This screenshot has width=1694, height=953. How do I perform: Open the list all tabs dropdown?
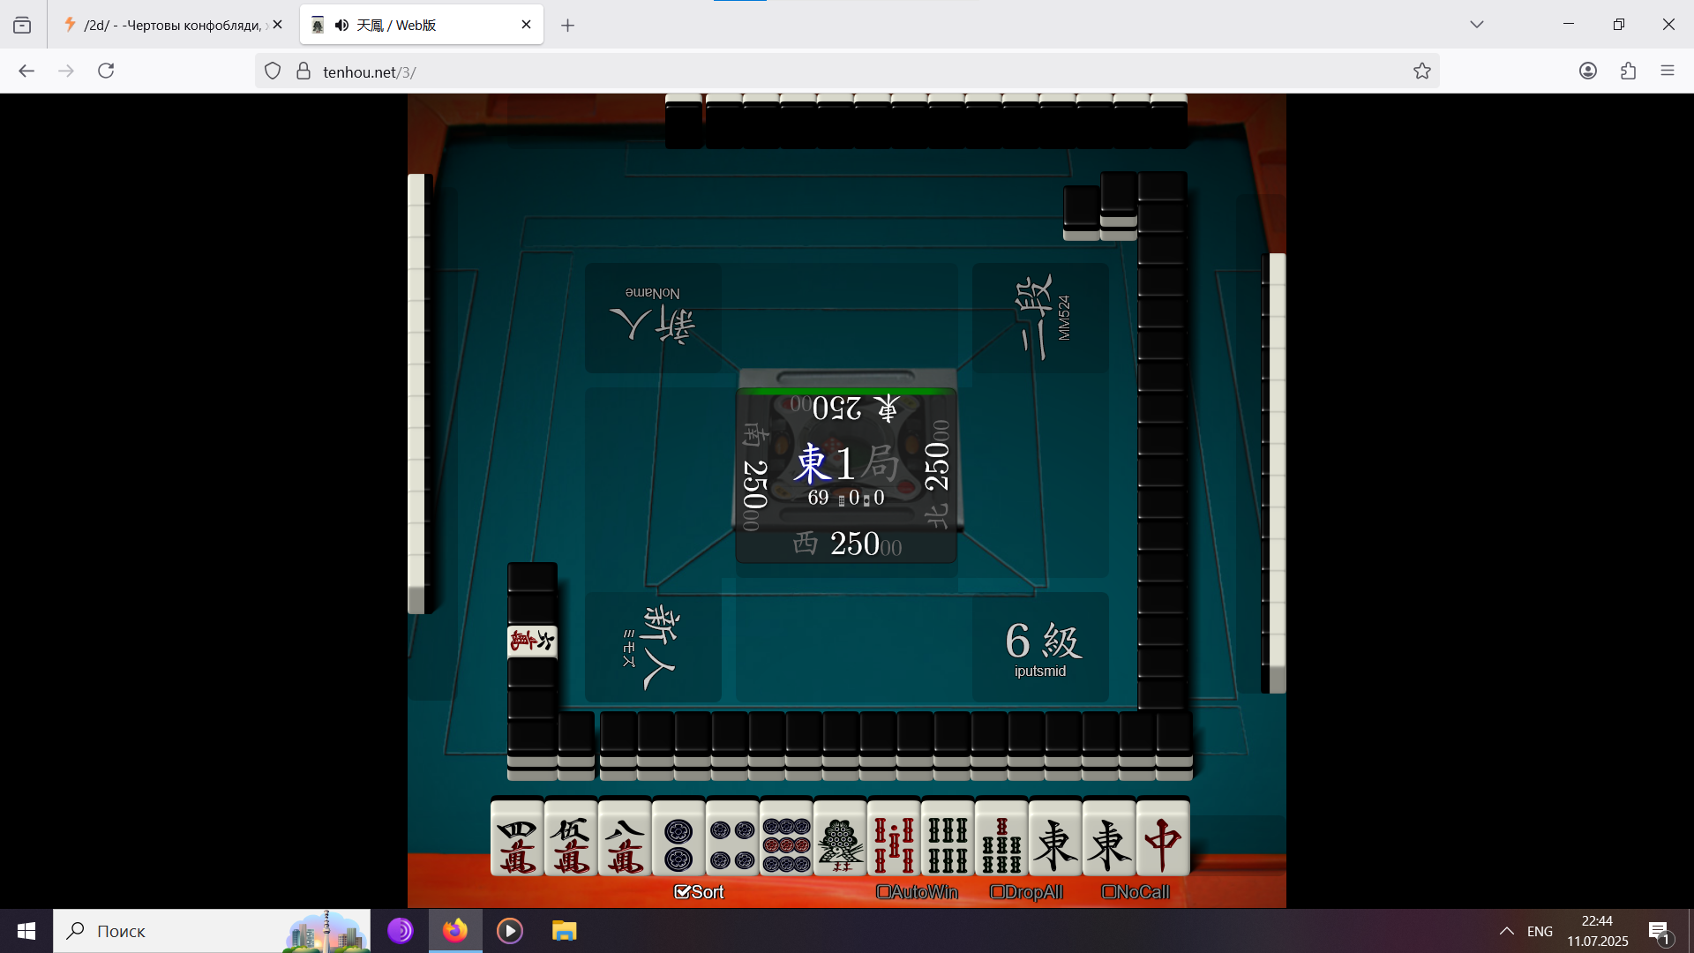click(x=1476, y=25)
